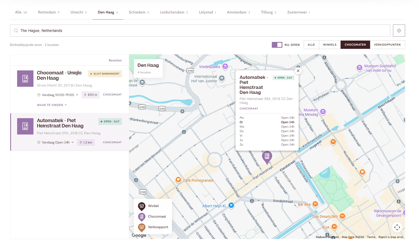Screen dimensions: 418x245
Task: Click the Museum Sophiahof marker icon
Action: (360, 68)
